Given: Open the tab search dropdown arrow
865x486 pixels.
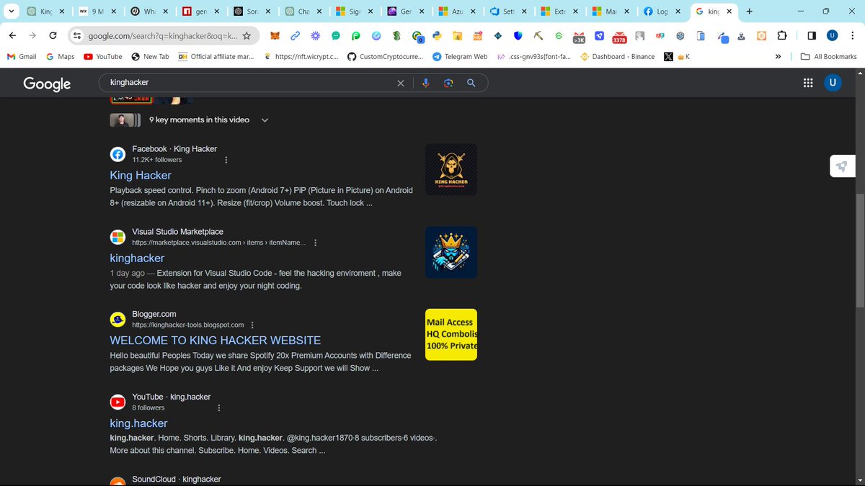Looking at the screenshot, I should (10, 12).
